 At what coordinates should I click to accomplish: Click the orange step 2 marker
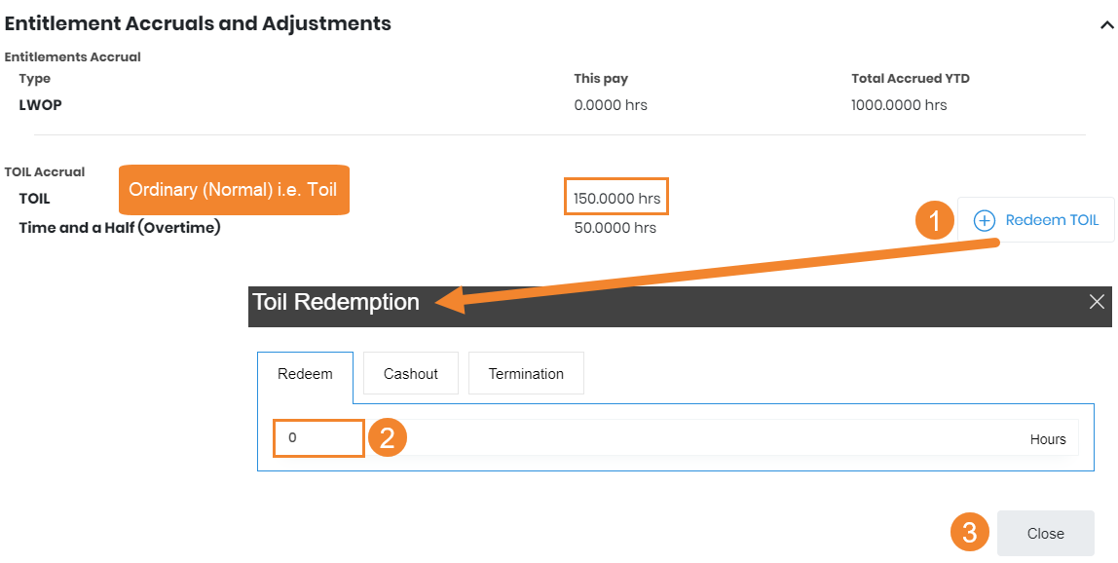[387, 438]
